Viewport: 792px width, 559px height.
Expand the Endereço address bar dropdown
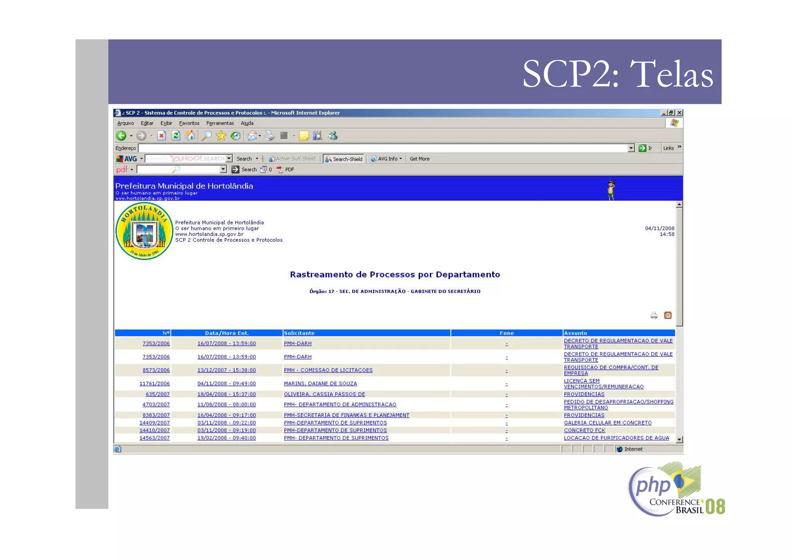[631, 148]
